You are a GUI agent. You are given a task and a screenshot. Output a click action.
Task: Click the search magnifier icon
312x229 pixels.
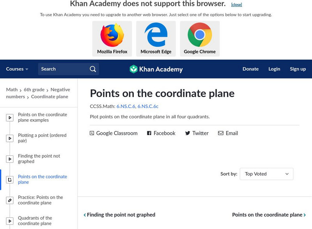tap(93, 69)
